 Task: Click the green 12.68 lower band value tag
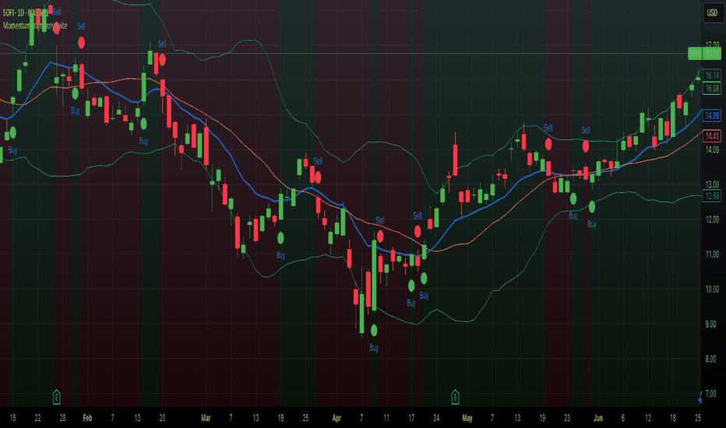click(x=712, y=196)
